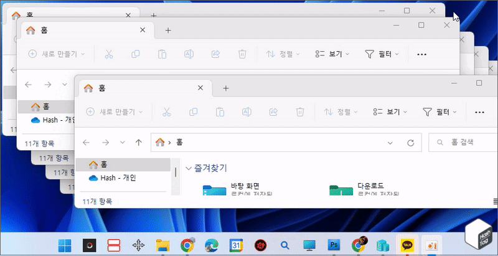Click Cut icon in second Explorer window

[x=108, y=54]
